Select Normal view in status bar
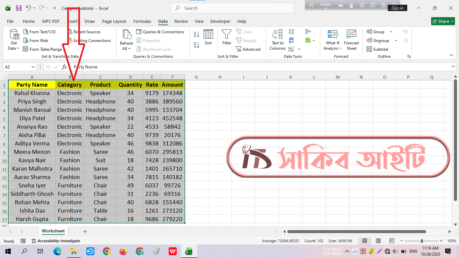 tap(365, 241)
